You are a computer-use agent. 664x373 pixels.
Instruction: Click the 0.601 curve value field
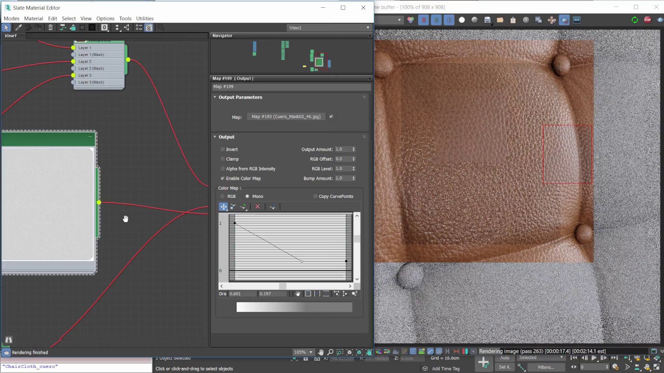coord(243,294)
